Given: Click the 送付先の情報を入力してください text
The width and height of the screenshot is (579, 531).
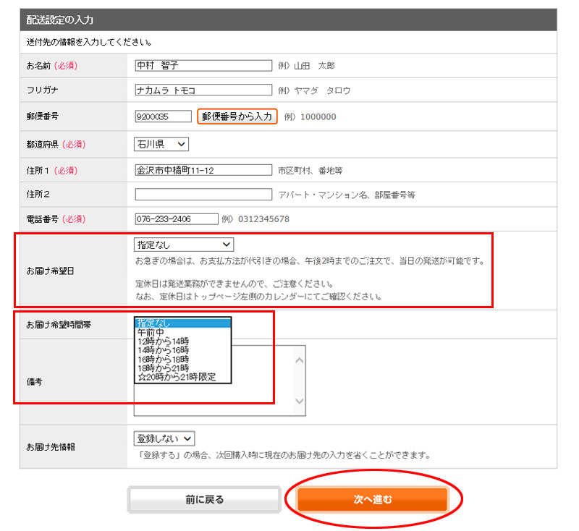Looking at the screenshot, I should click(x=89, y=42).
